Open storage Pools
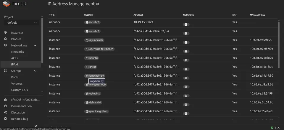 (15, 77)
